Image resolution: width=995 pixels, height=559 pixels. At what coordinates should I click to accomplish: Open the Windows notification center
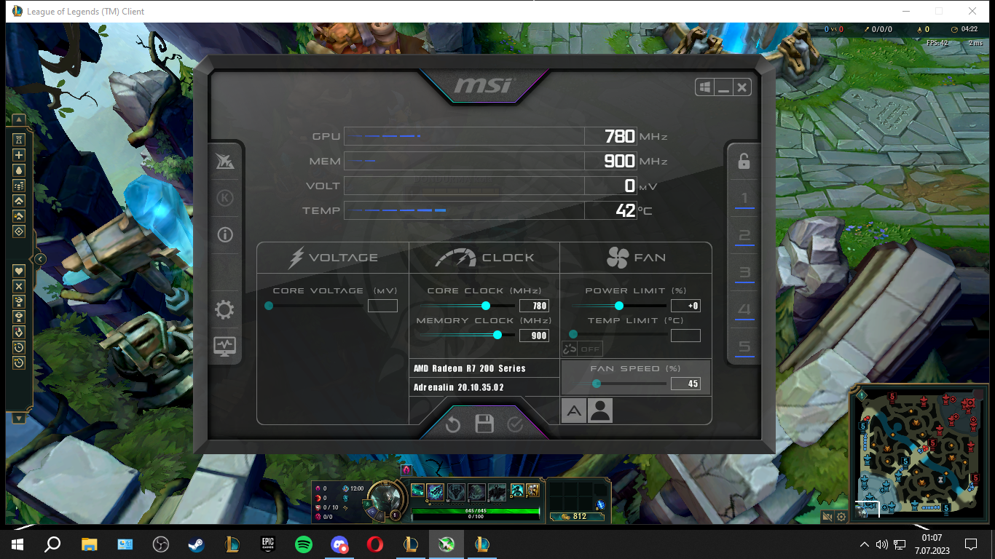(970, 544)
